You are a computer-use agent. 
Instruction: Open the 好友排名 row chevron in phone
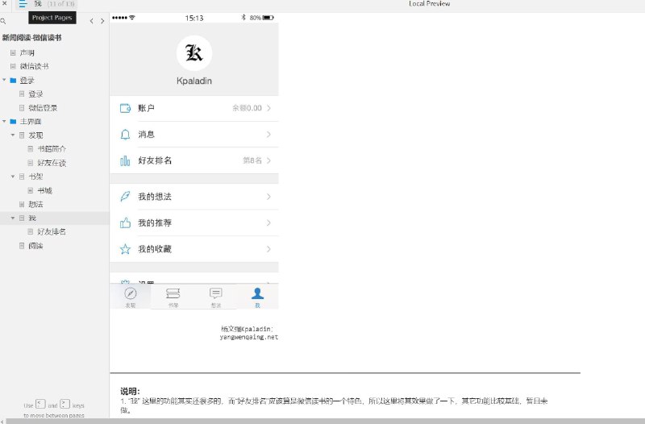point(268,160)
